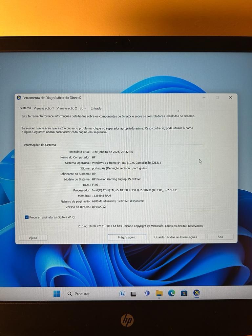Screen dimensions: 252x336
Task: Click the 'Informações de Sistema' group label
Action: coord(40,145)
